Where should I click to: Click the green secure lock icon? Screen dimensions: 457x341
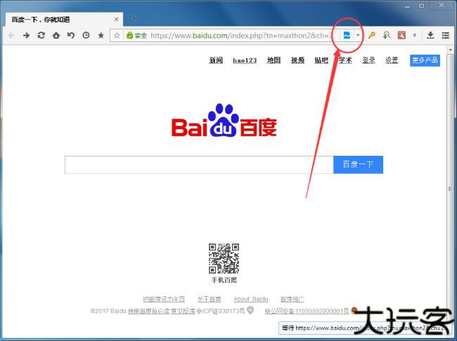tap(129, 36)
